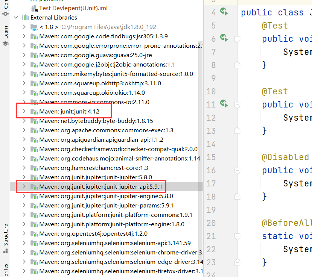Select selenium-edge-driver library entry
The height and width of the screenshot is (277, 312).
121,262
